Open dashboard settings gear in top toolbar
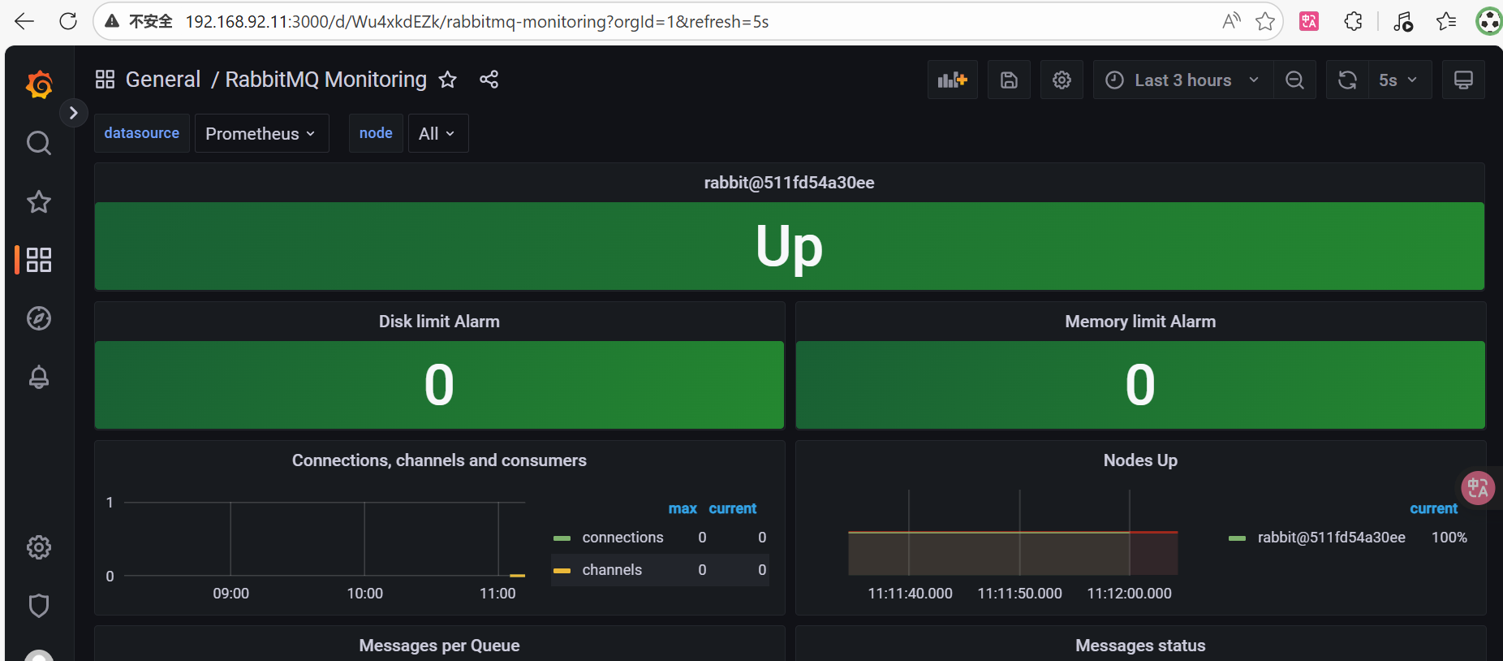 point(1062,80)
